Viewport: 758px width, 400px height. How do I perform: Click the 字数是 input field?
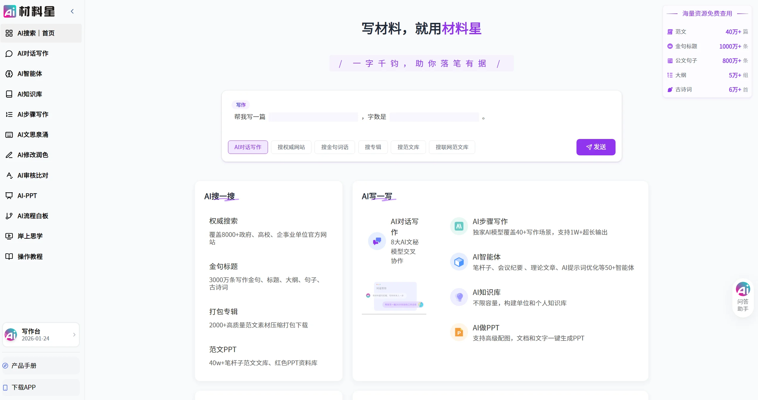click(434, 117)
